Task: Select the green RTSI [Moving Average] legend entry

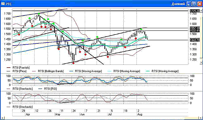Action: 165,71
